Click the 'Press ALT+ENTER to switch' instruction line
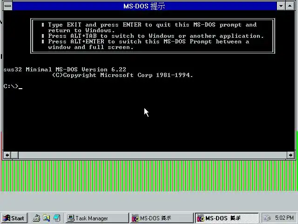 coord(149,42)
